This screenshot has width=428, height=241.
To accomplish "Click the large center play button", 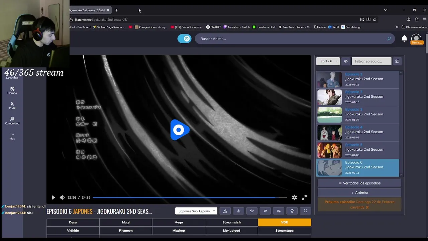I will coord(180,130).
